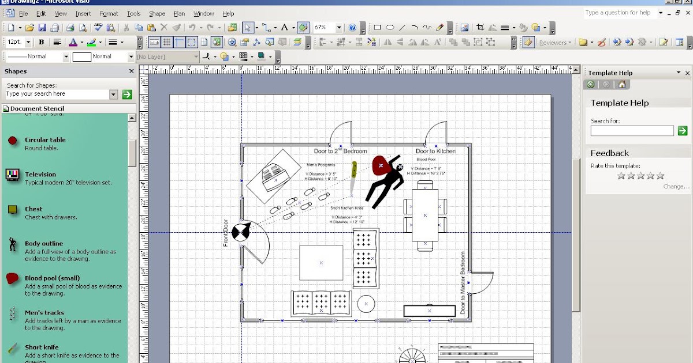Viewport: 693px width, 363px height.
Task: Click the New drawing icon
Action: (12, 27)
